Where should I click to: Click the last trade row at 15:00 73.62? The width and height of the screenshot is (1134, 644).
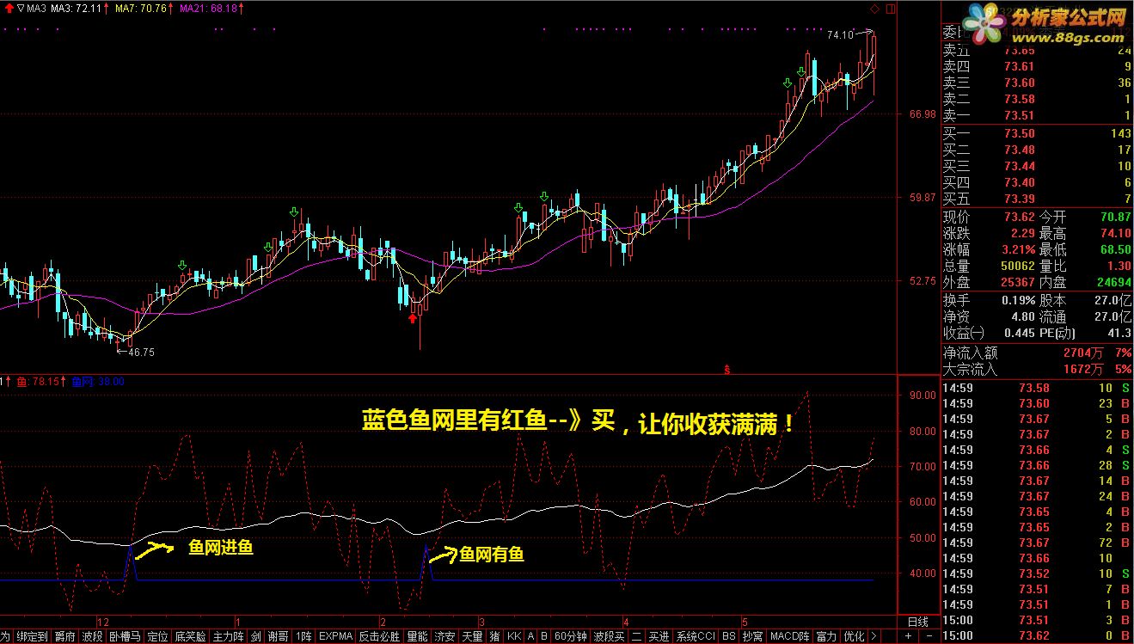tap(1038, 636)
